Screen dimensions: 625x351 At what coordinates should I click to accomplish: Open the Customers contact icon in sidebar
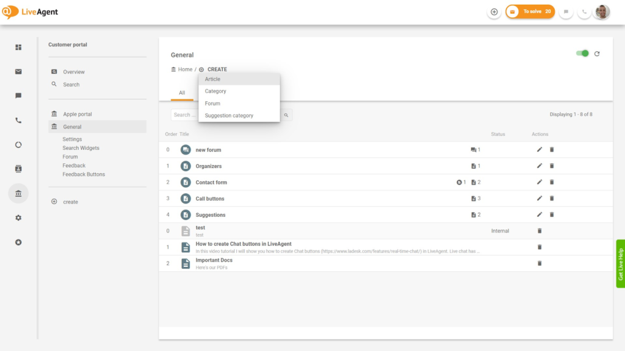pyautogui.click(x=18, y=169)
